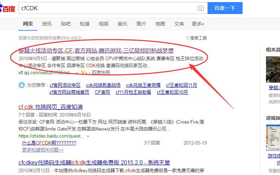Screen dimensions: 280x175
Task: Switch to the 视频 tab
Action: [104, 24]
